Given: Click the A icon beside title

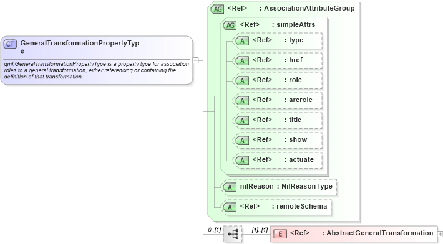Looking at the screenshot, I should [x=242, y=121].
